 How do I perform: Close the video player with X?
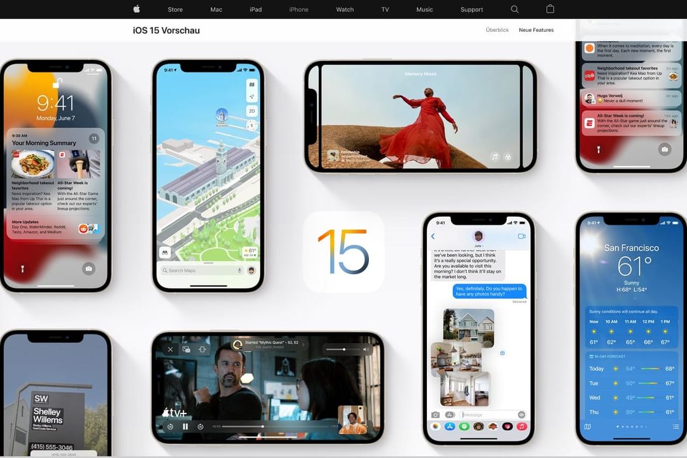170,349
